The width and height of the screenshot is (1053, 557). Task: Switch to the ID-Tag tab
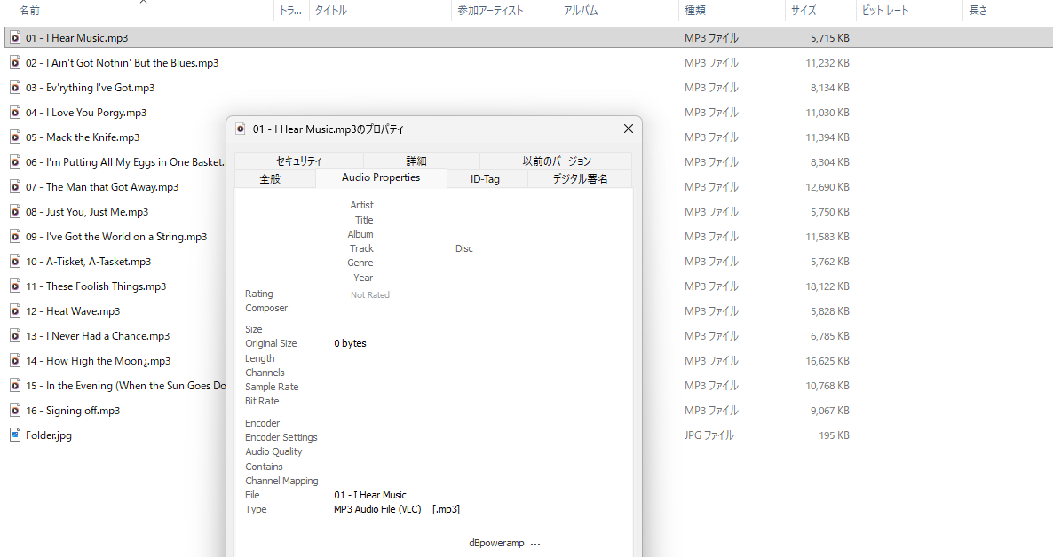coord(485,179)
